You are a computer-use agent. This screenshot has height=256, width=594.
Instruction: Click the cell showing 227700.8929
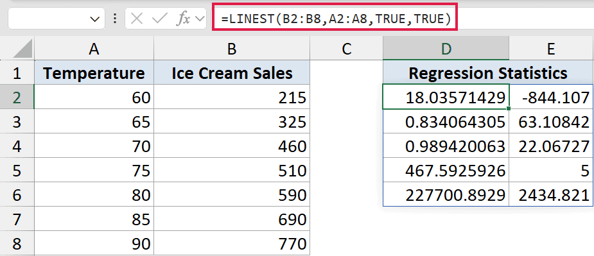pos(446,194)
